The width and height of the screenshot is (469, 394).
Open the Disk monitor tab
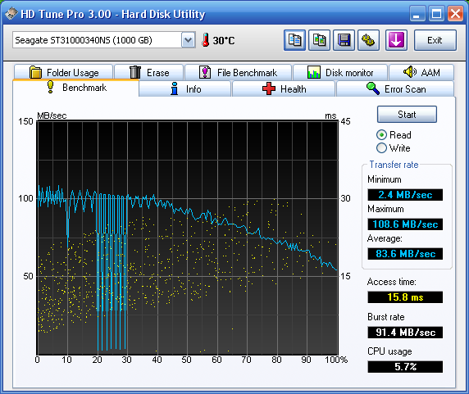(340, 72)
